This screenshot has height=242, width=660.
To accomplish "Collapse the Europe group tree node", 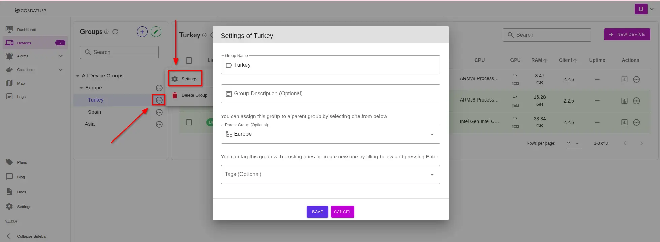I will [81, 88].
